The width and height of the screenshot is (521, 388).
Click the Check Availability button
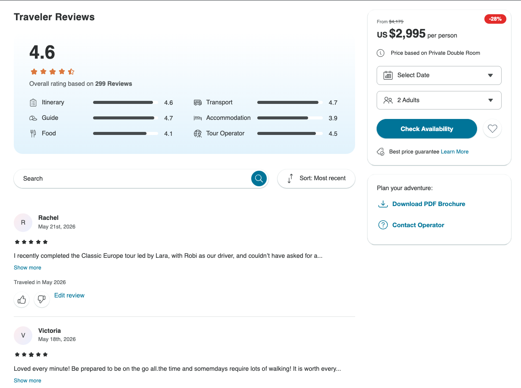(x=427, y=129)
